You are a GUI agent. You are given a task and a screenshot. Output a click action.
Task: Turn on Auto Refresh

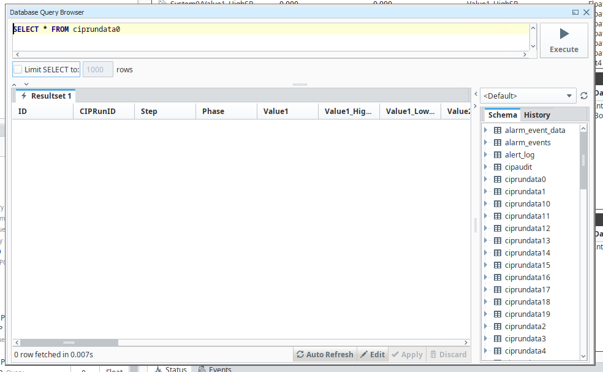(x=325, y=354)
